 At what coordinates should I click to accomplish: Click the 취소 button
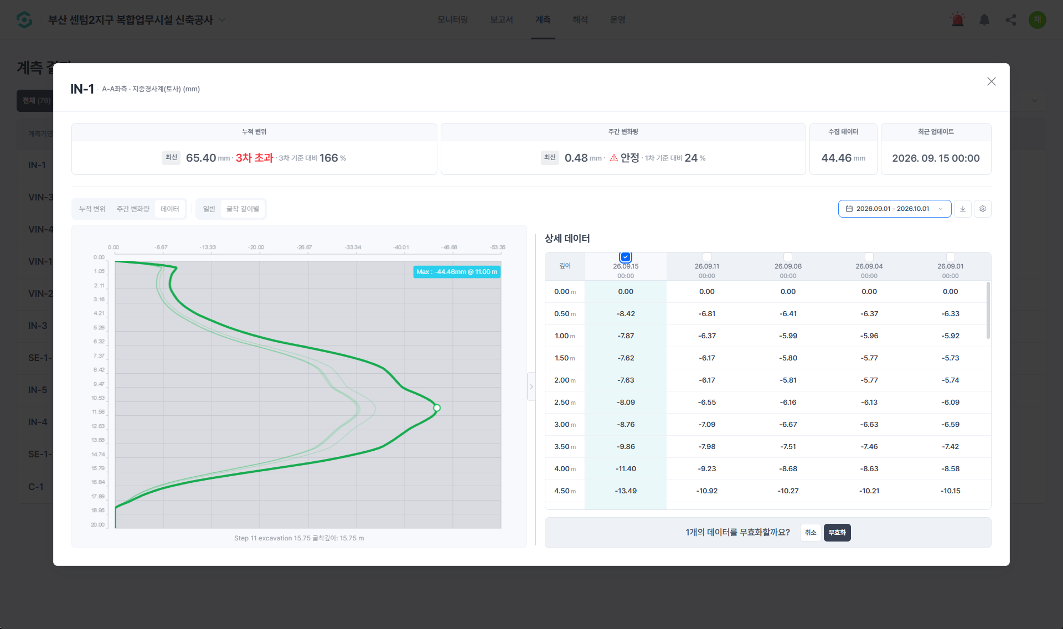click(x=811, y=533)
